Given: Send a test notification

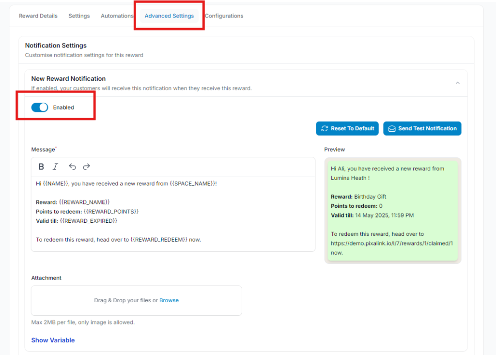Looking at the screenshot, I should click(422, 128).
